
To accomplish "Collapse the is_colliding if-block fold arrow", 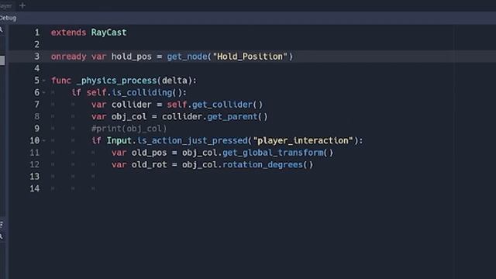I will click(x=44, y=93).
